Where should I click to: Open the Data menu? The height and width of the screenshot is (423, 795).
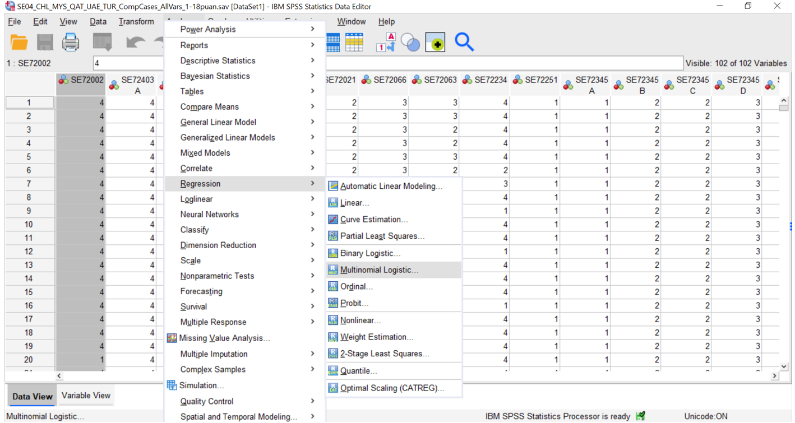click(98, 21)
